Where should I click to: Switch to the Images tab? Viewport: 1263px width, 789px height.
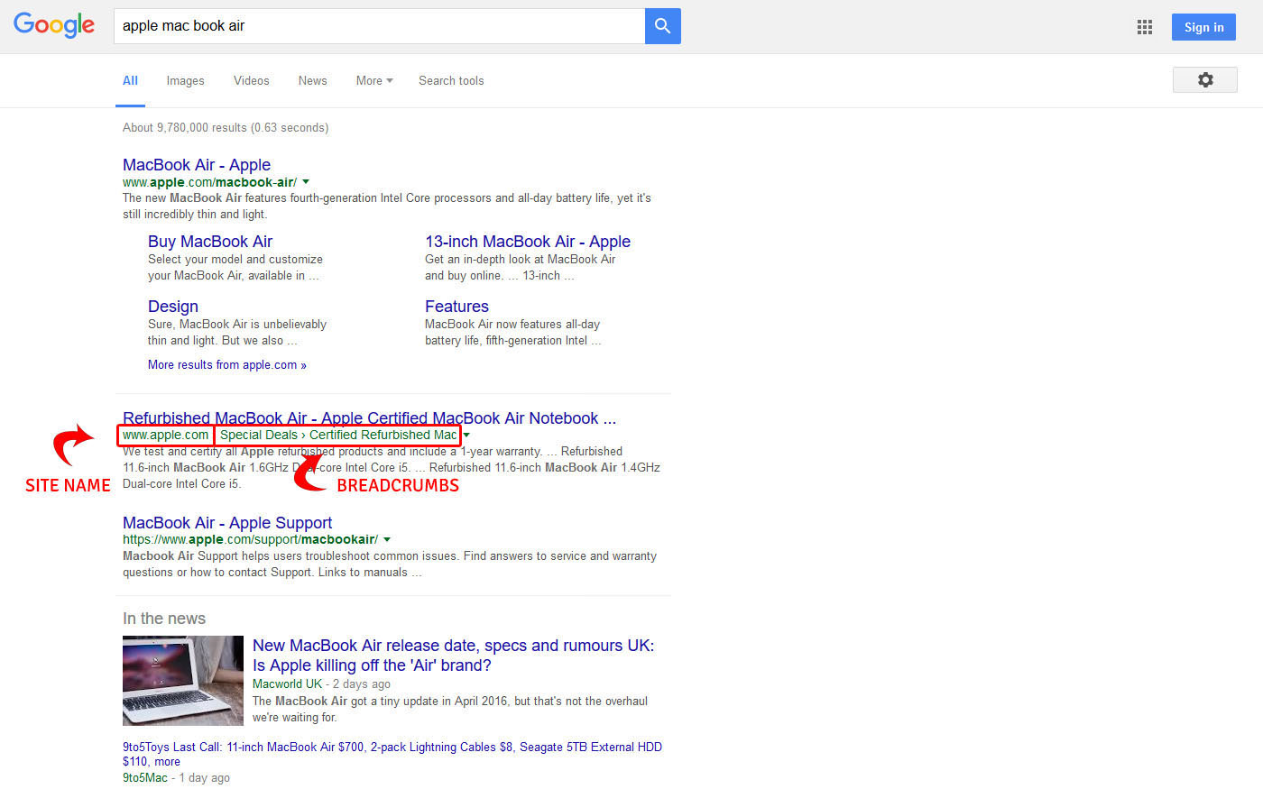point(185,81)
